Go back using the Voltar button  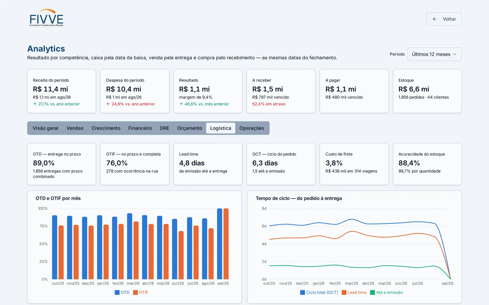pyautogui.click(x=444, y=19)
